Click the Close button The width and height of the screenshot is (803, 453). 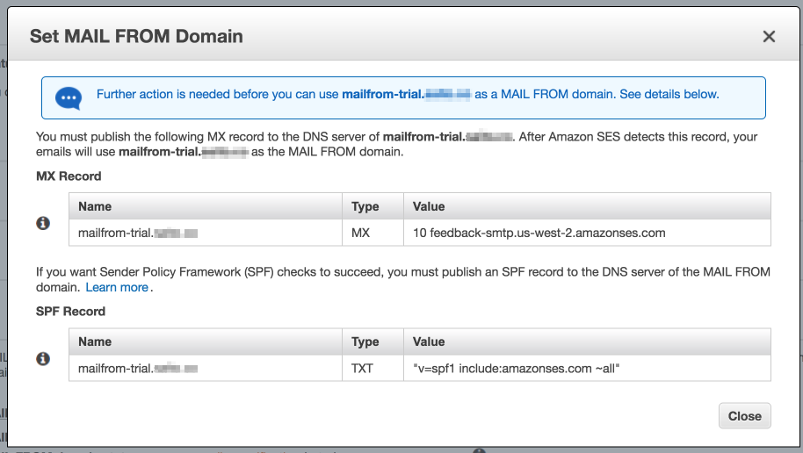click(x=745, y=415)
